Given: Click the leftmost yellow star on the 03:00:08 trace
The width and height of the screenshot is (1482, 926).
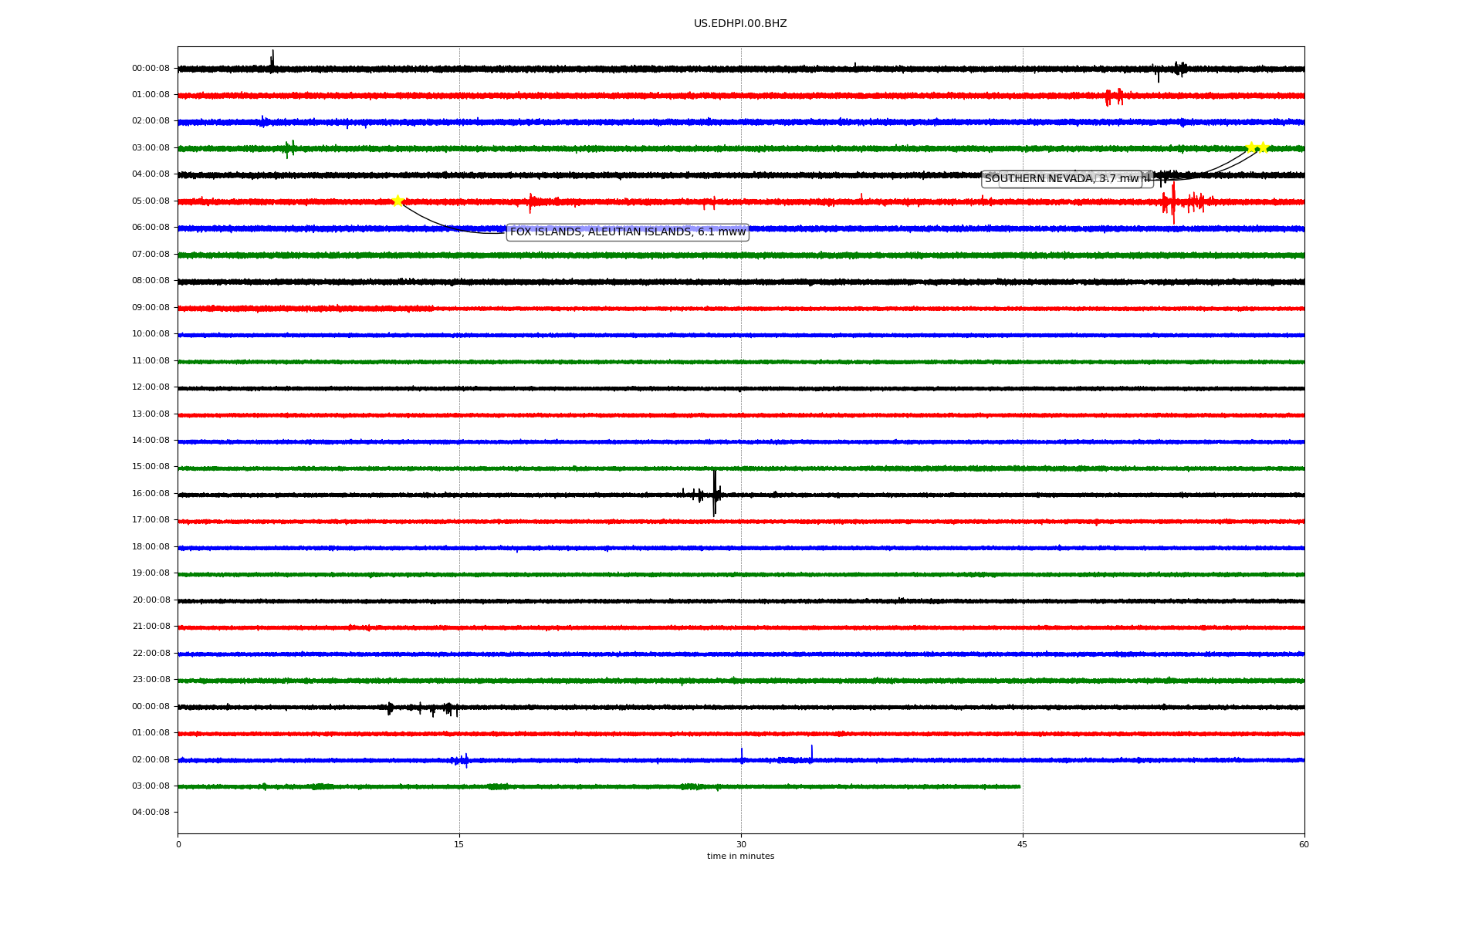Looking at the screenshot, I should pos(1250,147).
